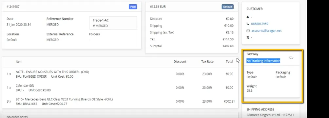Viewport: 329px width, 118px height.
Task: Open accounts@bragan.net email link
Action: click(x=266, y=31)
